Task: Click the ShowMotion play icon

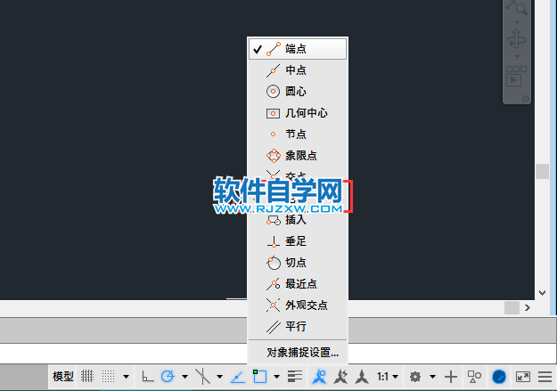Action: click(x=513, y=80)
